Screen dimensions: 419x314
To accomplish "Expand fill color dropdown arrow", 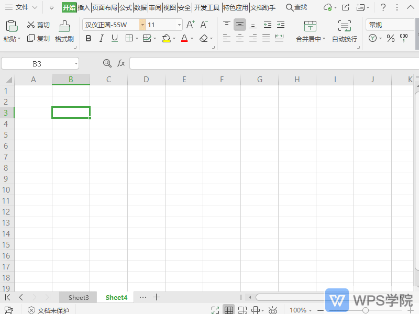I will [x=174, y=38].
